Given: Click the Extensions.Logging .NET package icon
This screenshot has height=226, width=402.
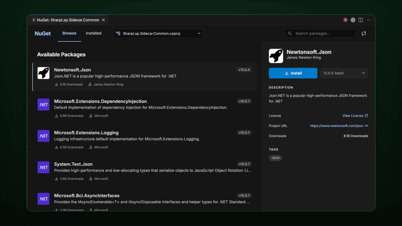Looking at the screenshot, I should 43,136.
